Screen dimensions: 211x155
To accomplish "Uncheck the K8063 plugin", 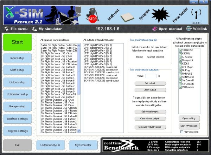I will click(180, 63).
